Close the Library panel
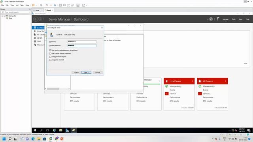The height and width of the screenshot is (142, 253). (30, 9)
